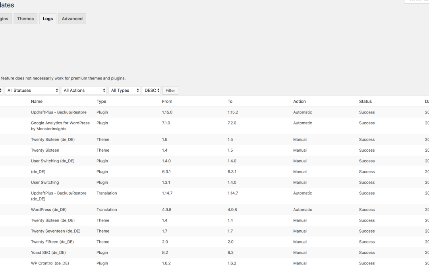Click To version 7.2.0 cell

tap(232, 123)
